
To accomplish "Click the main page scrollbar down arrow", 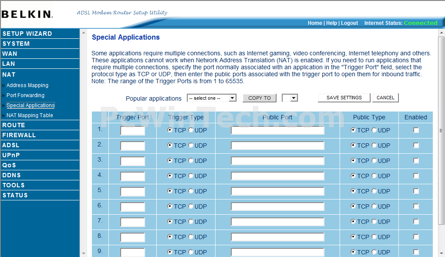I will 441,253.
